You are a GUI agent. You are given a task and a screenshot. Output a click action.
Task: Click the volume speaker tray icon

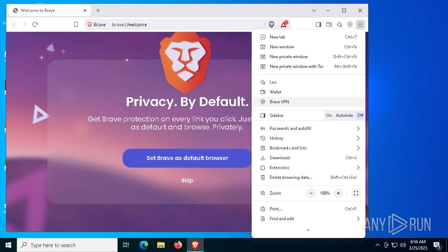[403, 245]
